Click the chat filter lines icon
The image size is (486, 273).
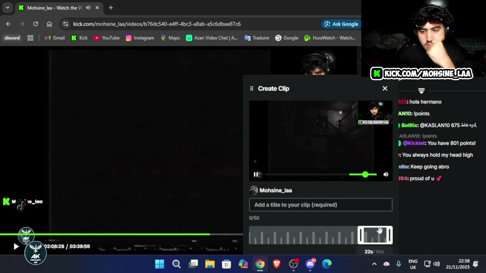point(421,90)
